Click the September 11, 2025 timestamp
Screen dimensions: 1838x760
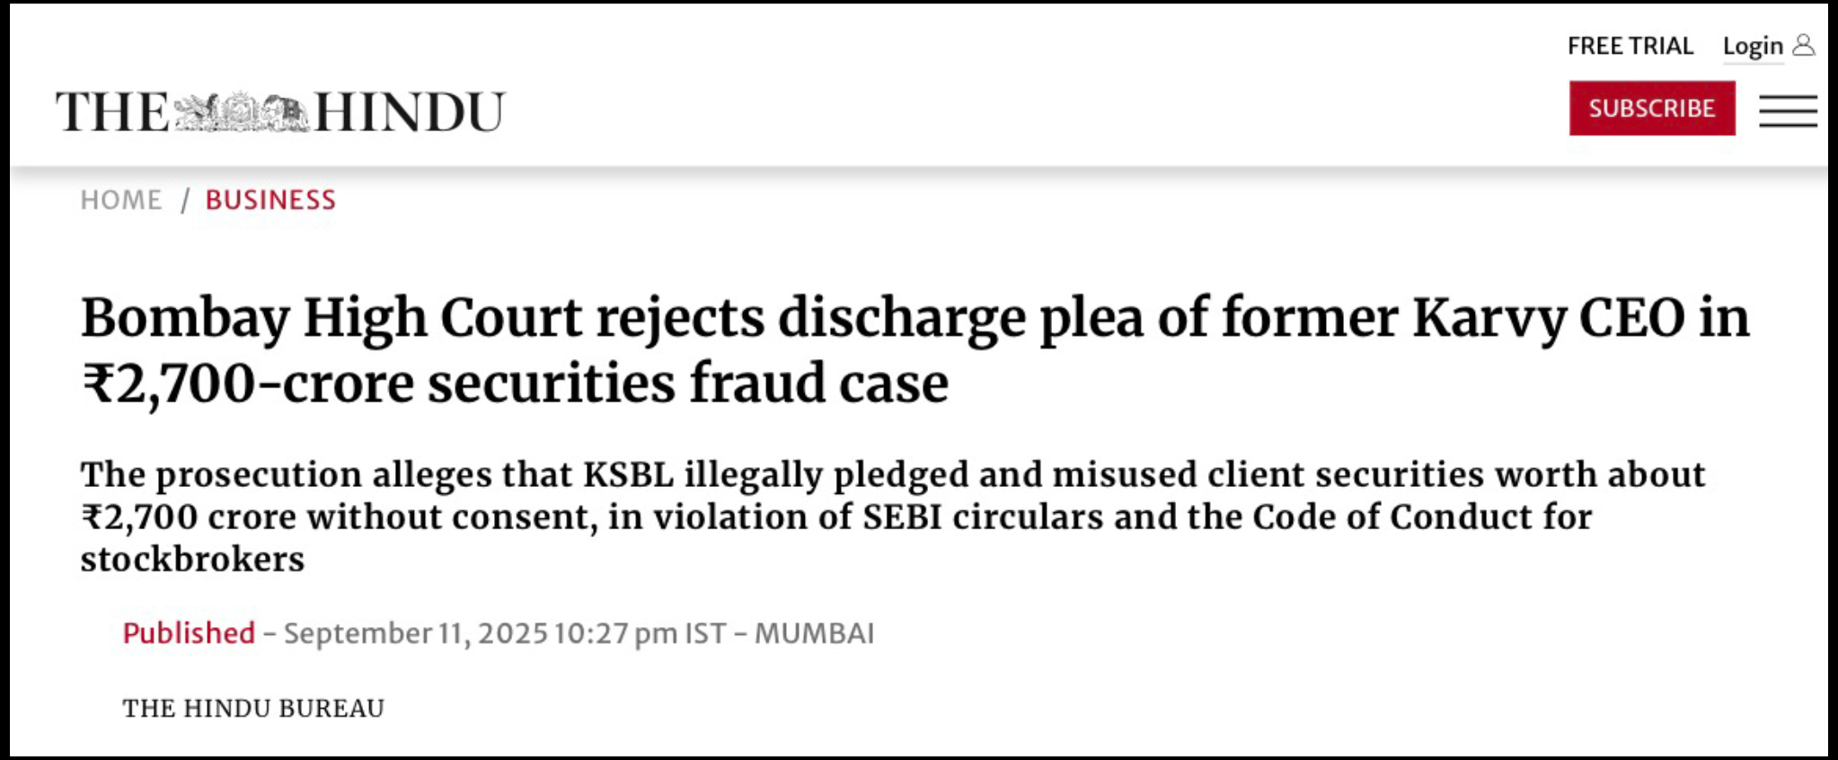coord(415,633)
